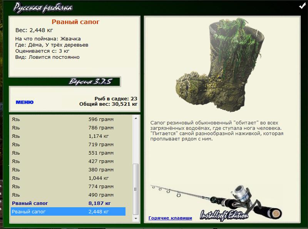Click the white checkmark icon to confirm

point(302,6)
